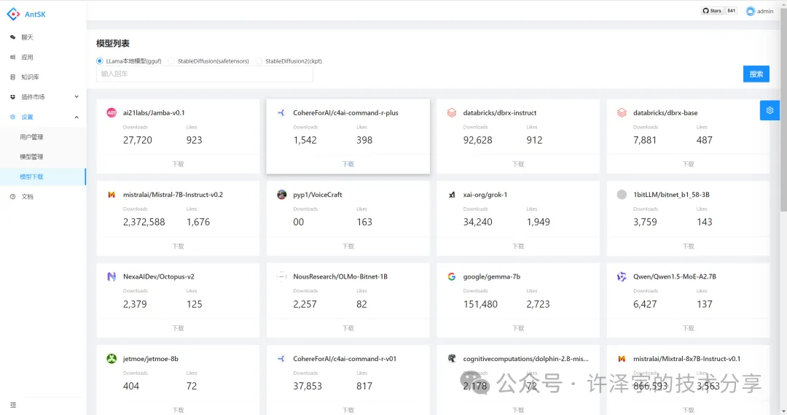Image resolution: width=787 pixels, height=415 pixels.
Task: Click 1bitLLM/bitnet_b1_58-3B model title
Action: [x=671, y=195]
